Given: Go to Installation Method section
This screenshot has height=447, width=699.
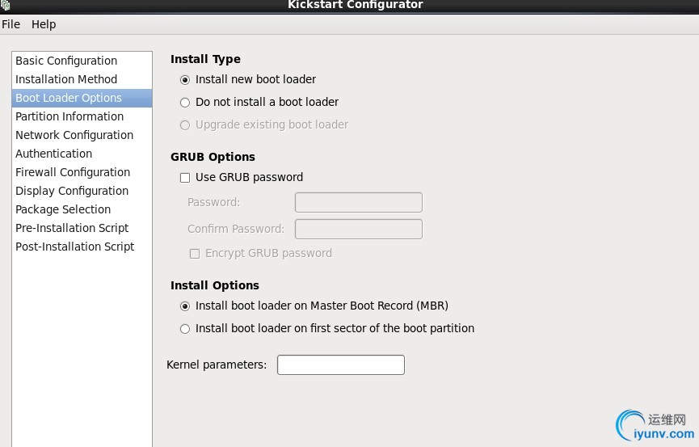Looking at the screenshot, I should 66,79.
